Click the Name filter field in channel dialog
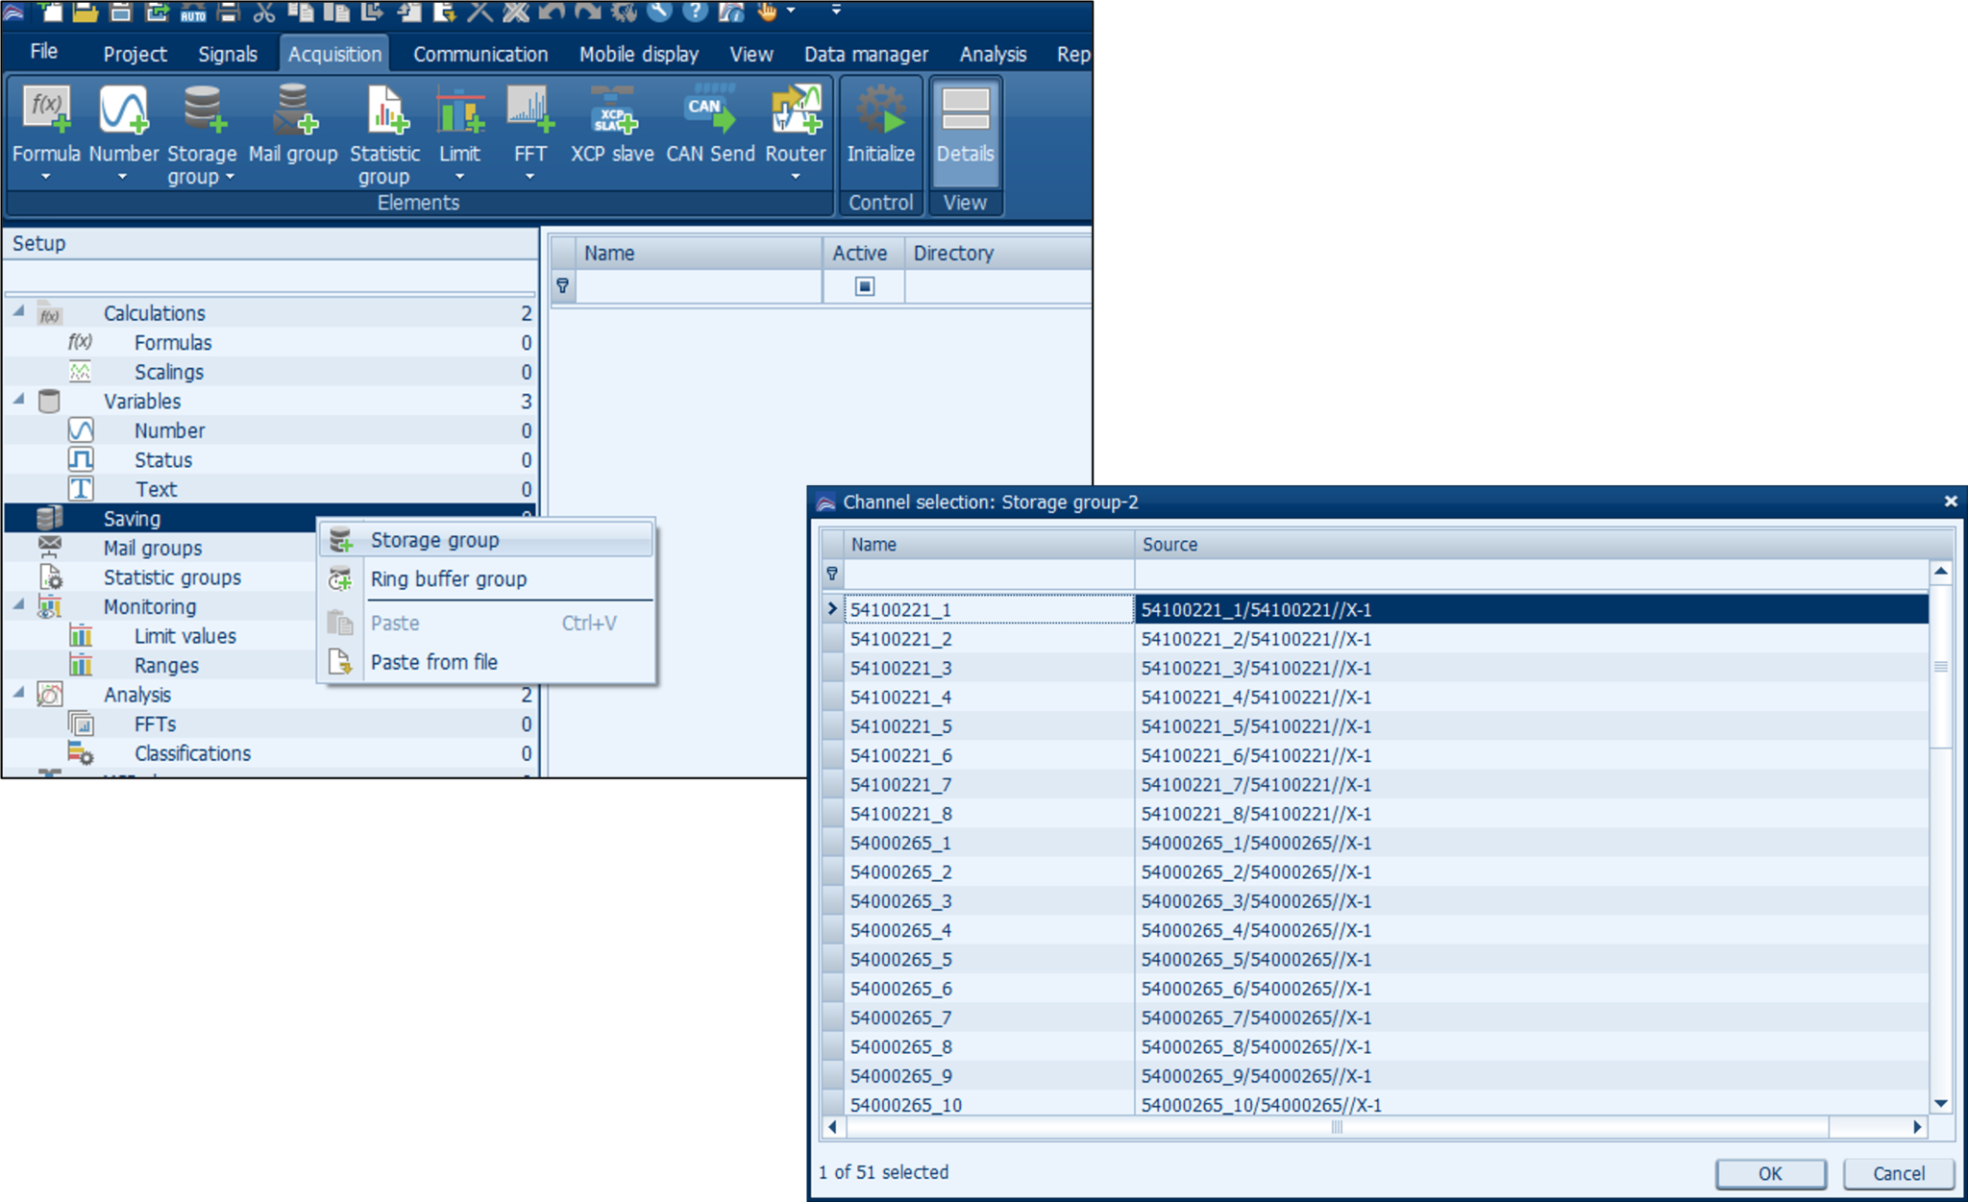1968x1202 pixels. point(988,575)
